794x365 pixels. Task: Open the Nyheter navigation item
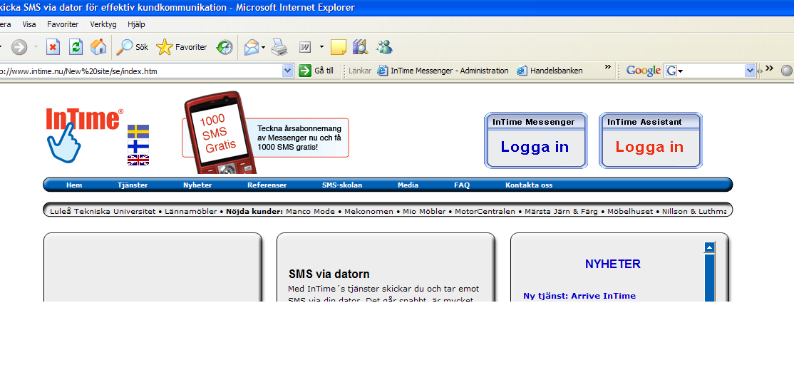click(197, 185)
